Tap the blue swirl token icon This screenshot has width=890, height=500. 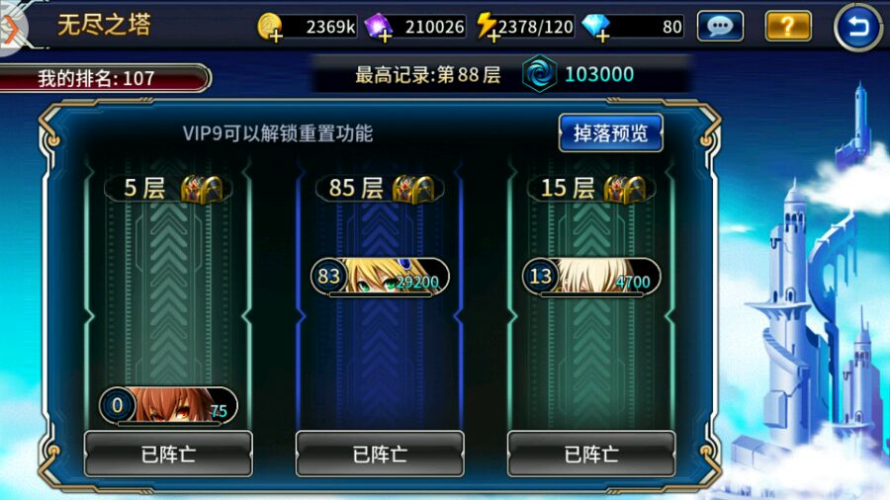pos(539,74)
